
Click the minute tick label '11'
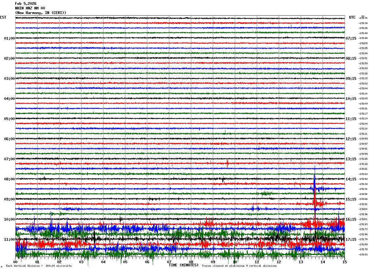point(257,262)
